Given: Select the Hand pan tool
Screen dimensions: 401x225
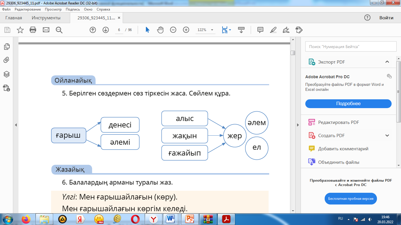Looking at the screenshot, I should point(160,30).
